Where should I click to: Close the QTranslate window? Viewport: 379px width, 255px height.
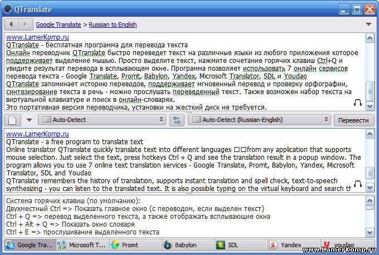click(370, 9)
